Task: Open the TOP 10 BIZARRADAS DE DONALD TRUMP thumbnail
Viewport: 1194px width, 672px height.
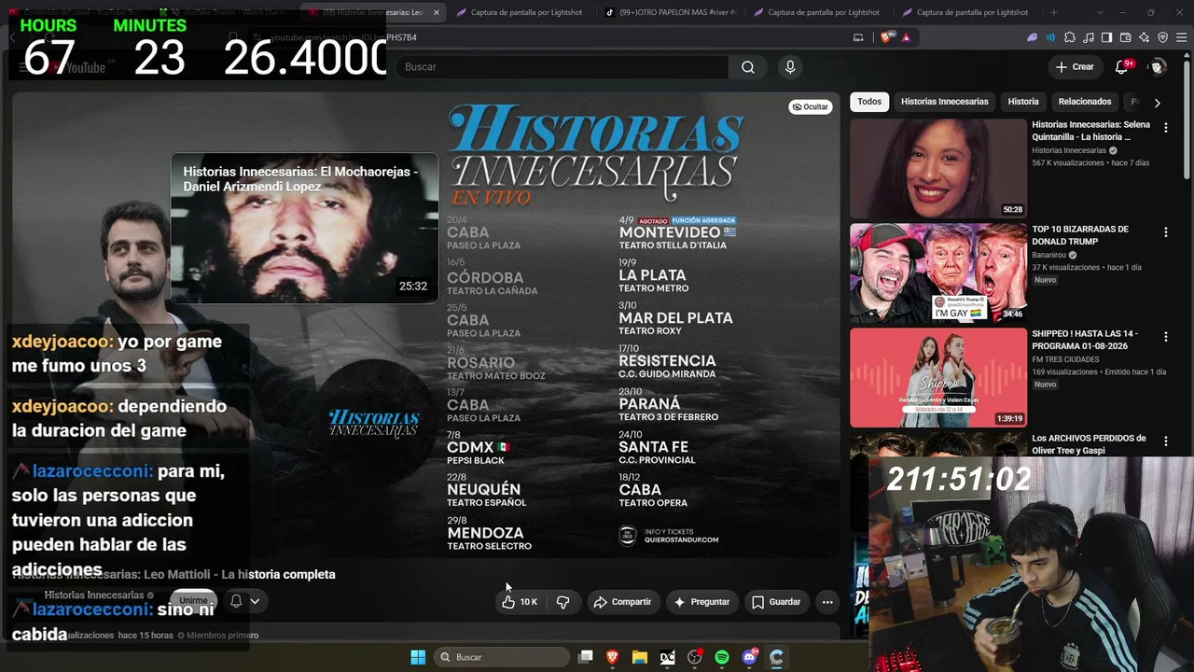Action: (938, 273)
